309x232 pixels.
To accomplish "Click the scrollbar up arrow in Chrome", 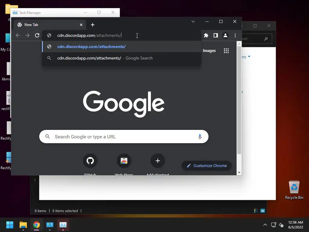I will coord(239,44).
